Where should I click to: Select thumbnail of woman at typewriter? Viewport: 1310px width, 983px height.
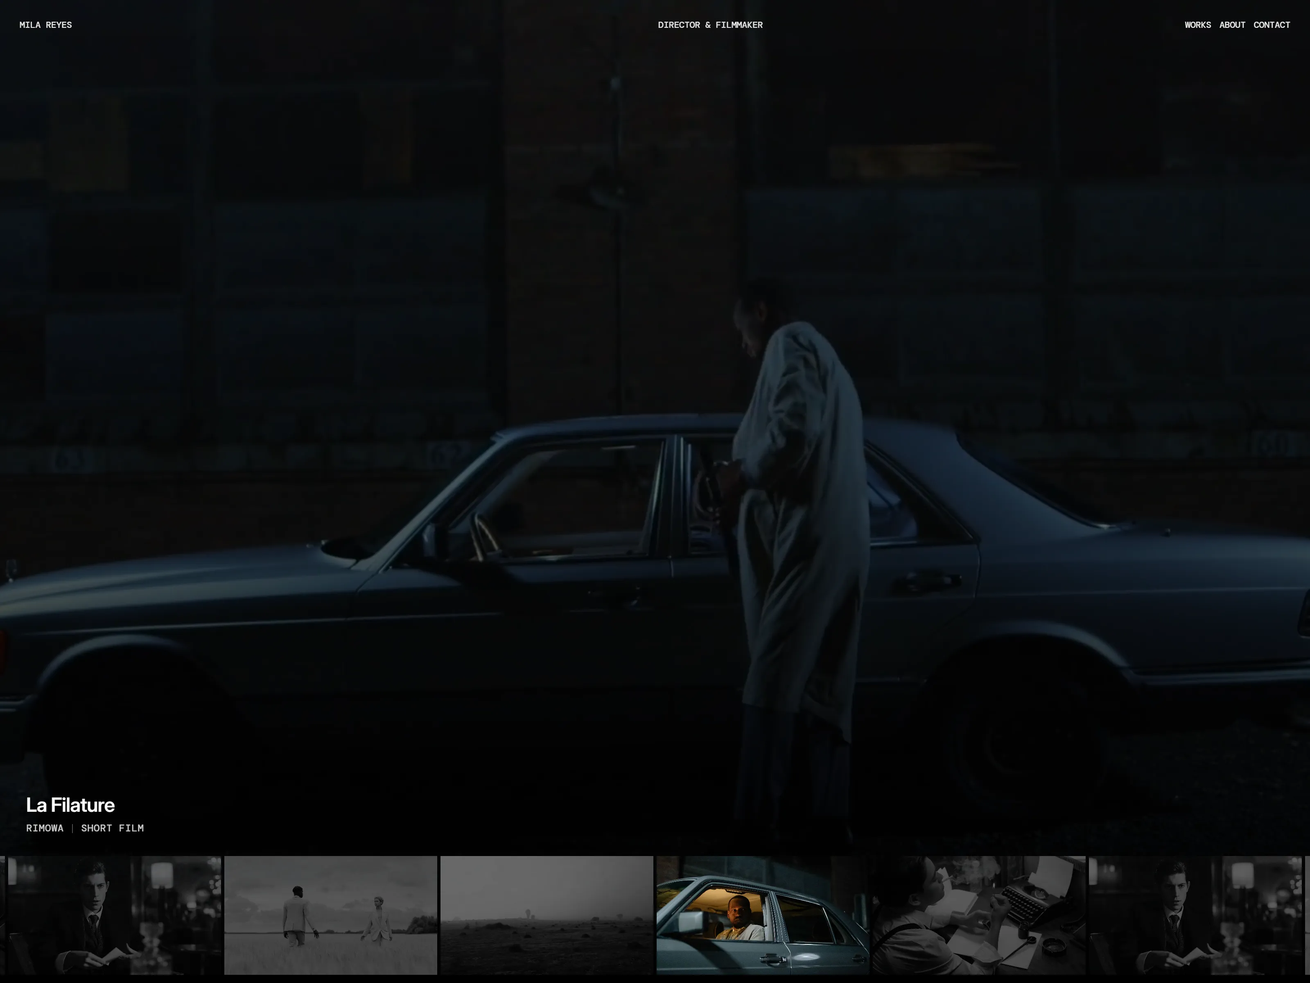coord(979,915)
